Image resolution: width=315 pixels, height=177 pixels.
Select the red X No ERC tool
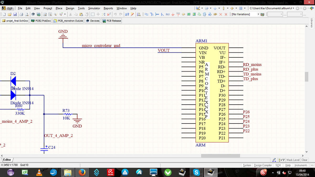[x=220, y=14]
